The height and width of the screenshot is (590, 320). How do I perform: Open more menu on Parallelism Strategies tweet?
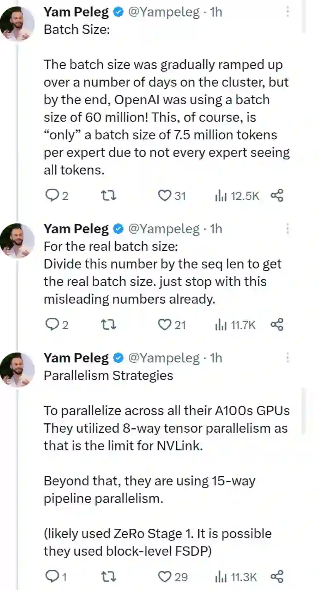[x=287, y=358]
